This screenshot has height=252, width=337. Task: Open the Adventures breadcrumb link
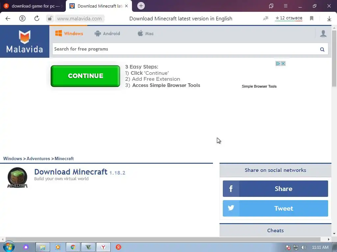point(38,158)
